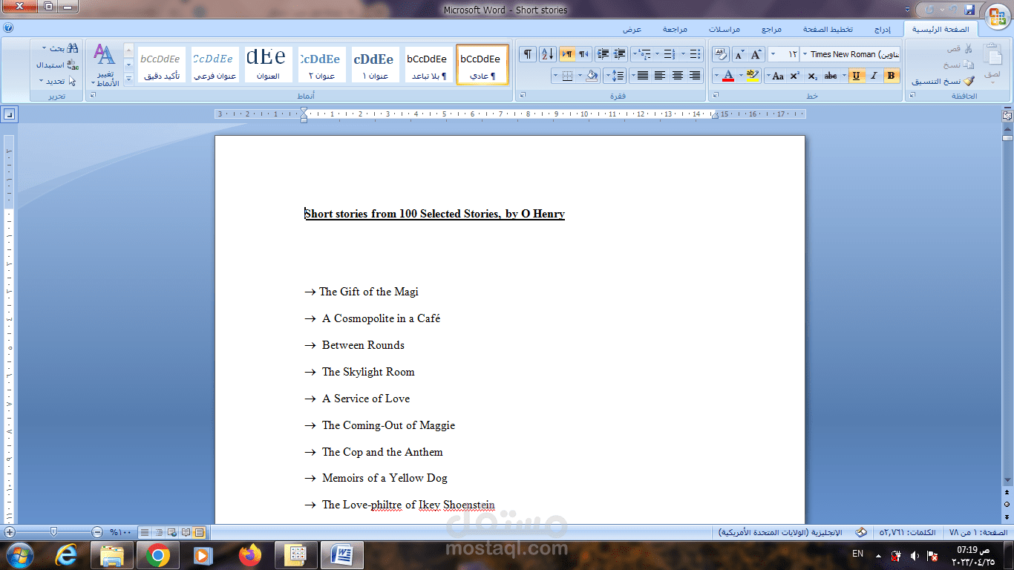This screenshot has width=1014, height=570.
Task: Apply superscript formatting
Action: coord(794,75)
